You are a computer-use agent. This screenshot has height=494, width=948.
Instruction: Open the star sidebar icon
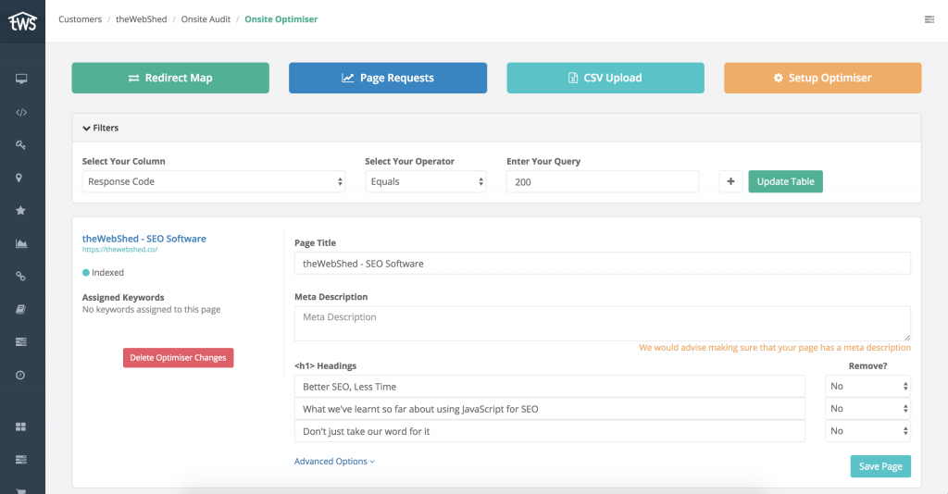click(20, 210)
